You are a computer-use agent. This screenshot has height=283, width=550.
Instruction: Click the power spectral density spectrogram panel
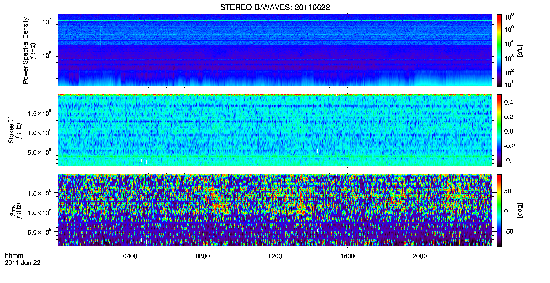tap(275, 50)
